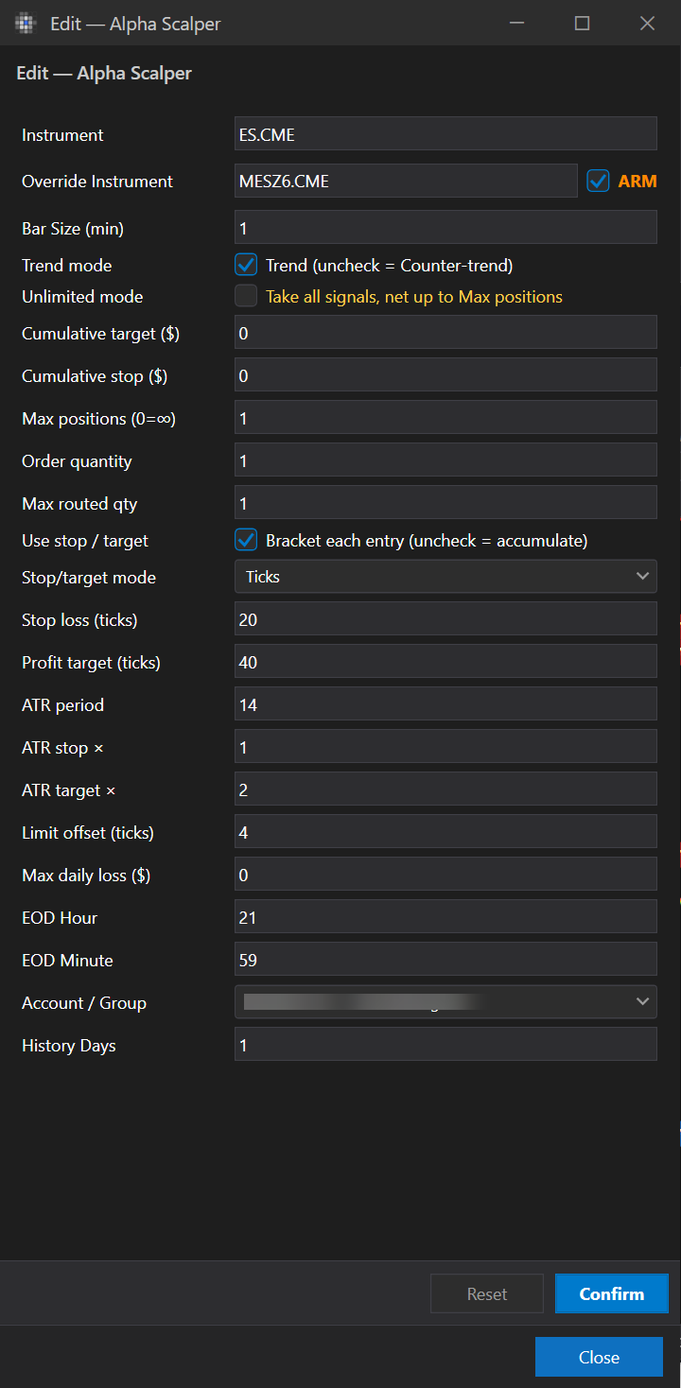
Task: Close the window using the X icon
Action: coord(648,23)
